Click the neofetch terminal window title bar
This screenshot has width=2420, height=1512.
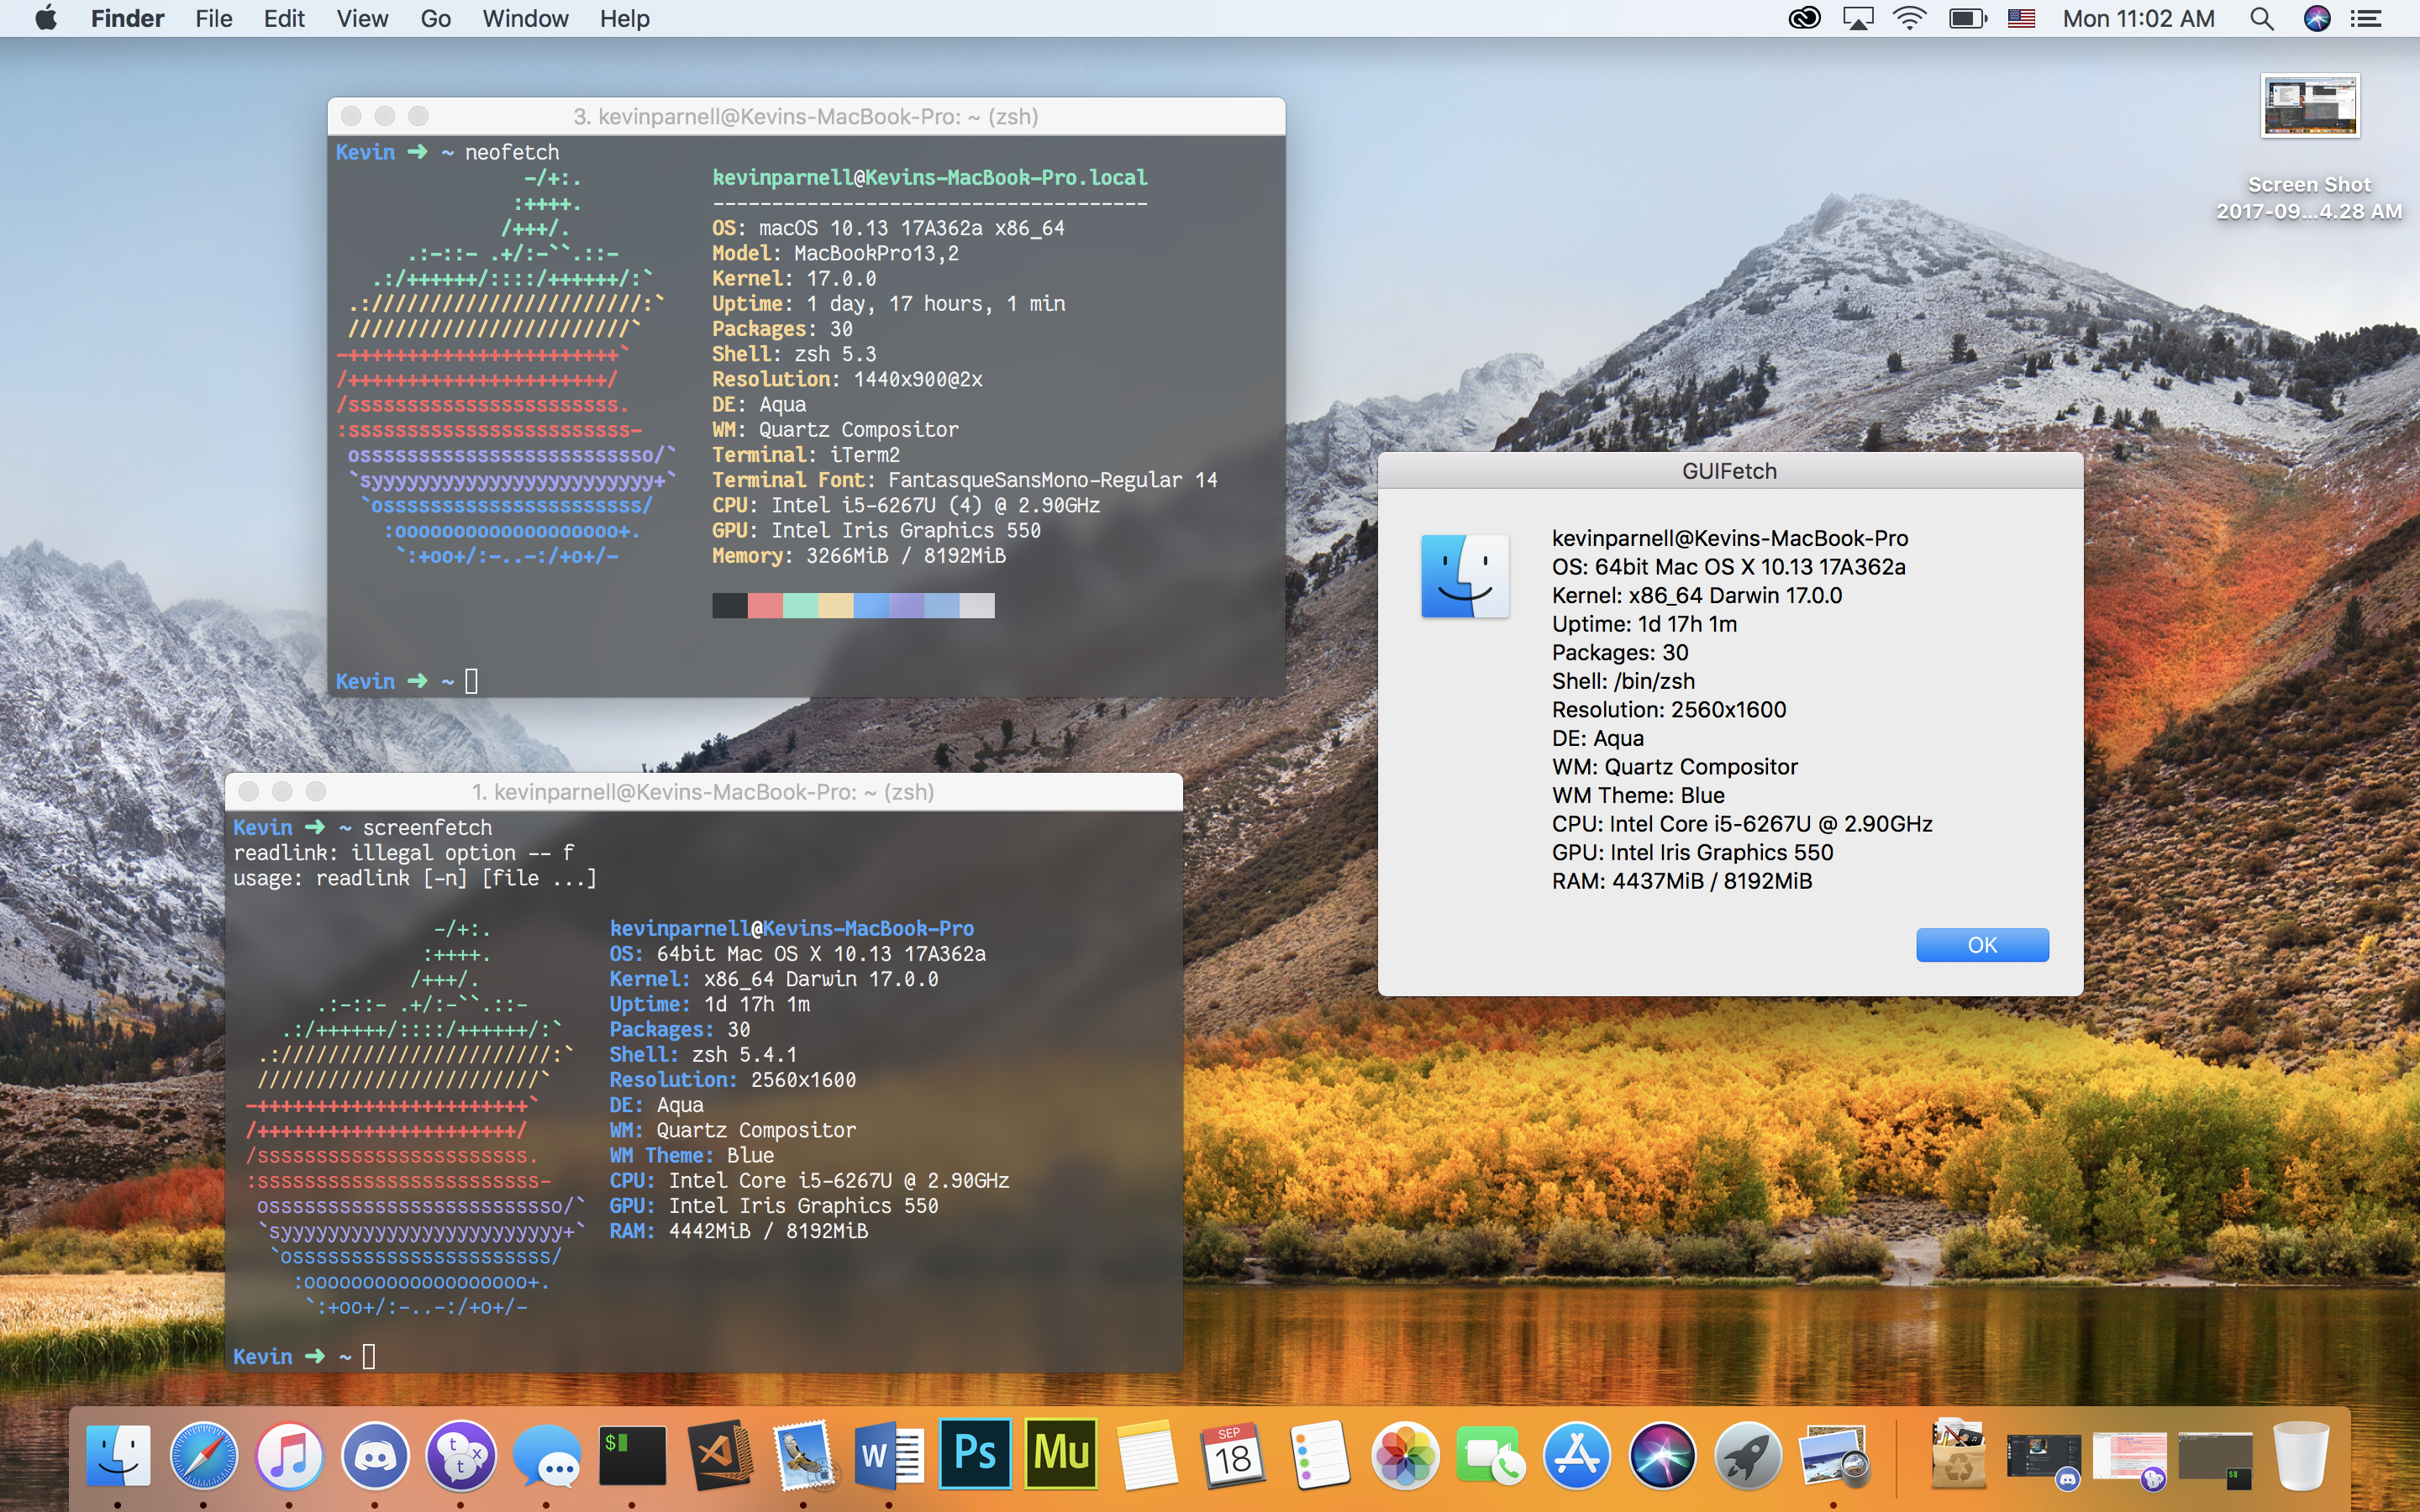coord(806,116)
